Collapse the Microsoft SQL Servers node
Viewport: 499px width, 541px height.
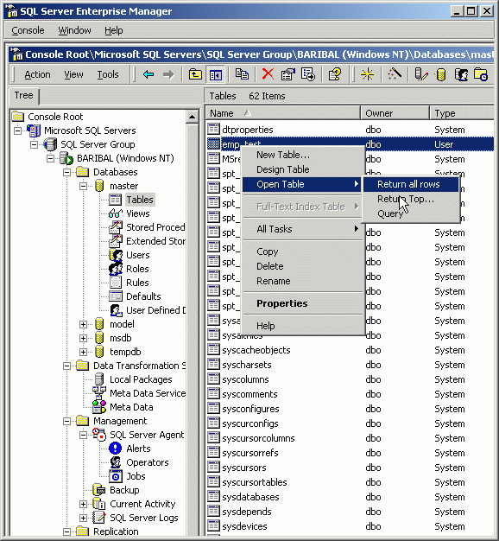tap(17, 130)
